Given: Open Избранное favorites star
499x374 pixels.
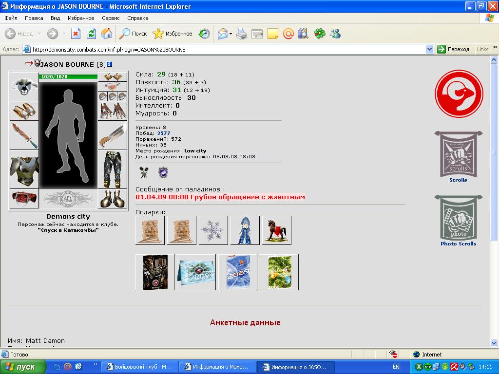Looking at the screenshot, I should [172, 34].
